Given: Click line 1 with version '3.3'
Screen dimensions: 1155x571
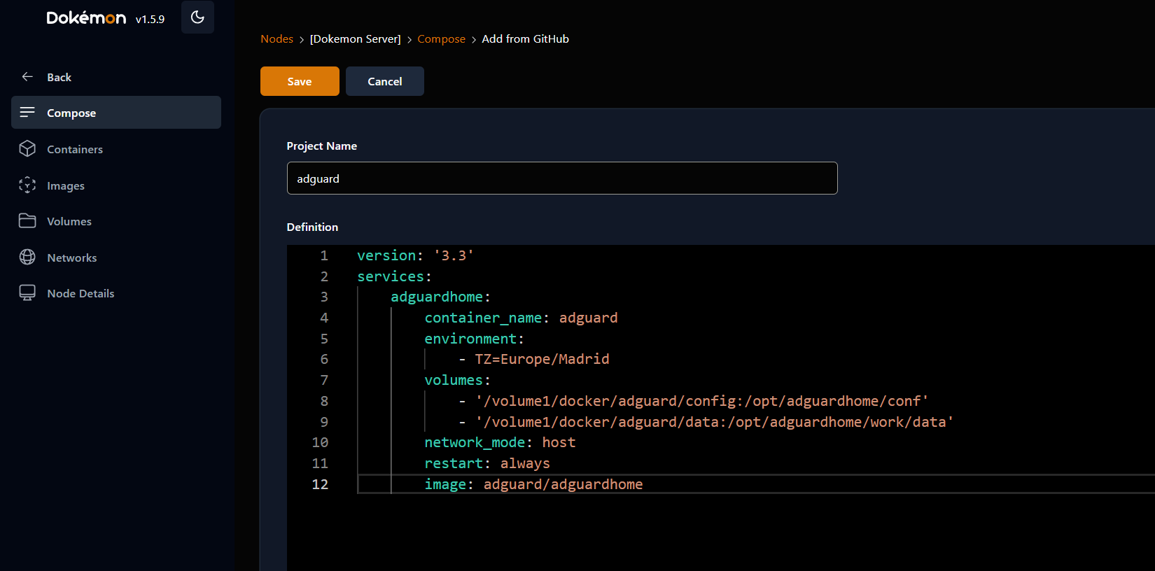Looking at the screenshot, I should pos(415,255).
